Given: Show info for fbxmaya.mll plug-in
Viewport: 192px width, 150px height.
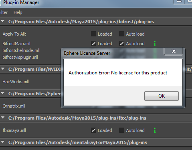Looking at the screenshot, I should pyautogui.click(x=155, y=130).
